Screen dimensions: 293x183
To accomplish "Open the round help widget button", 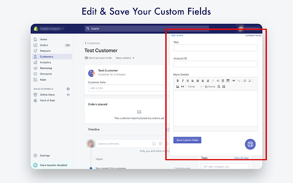I will click(x=250, y=144).
